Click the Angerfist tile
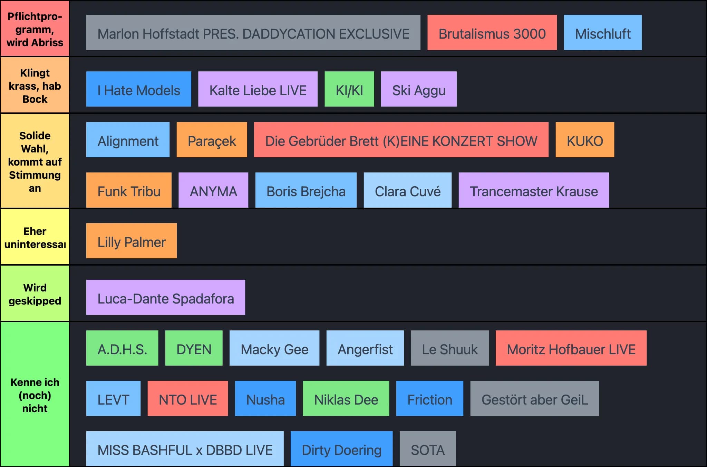Image resolution: width=707 pixels, height=467 pixels. 365,348
